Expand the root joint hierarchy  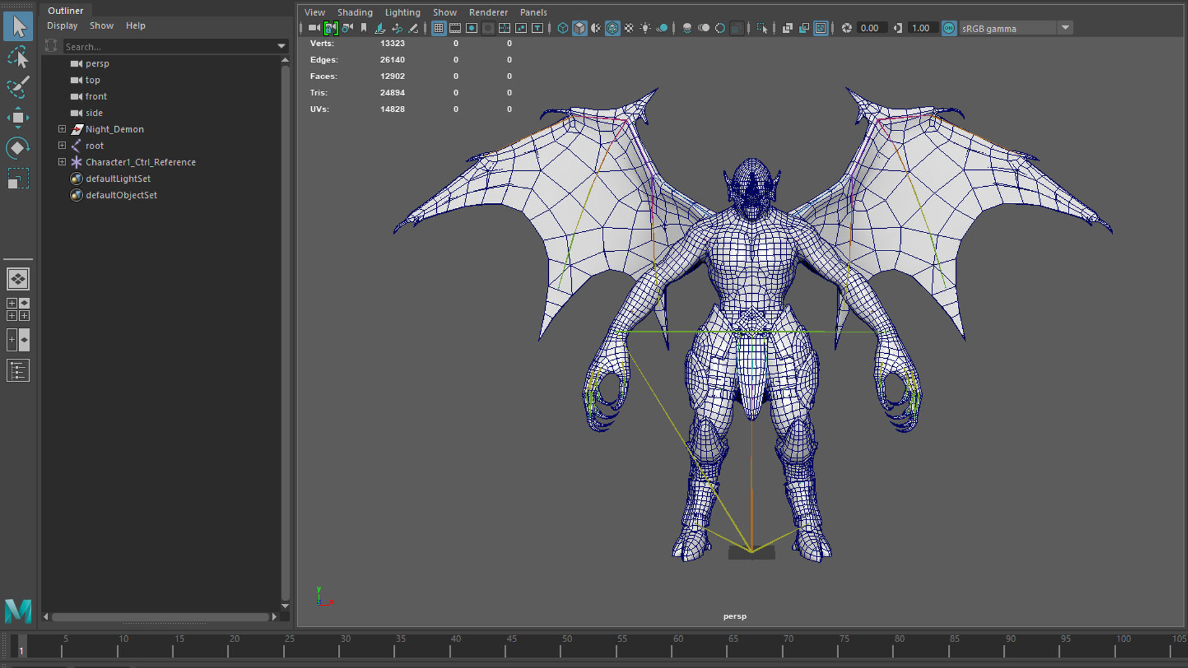[62, 145]
